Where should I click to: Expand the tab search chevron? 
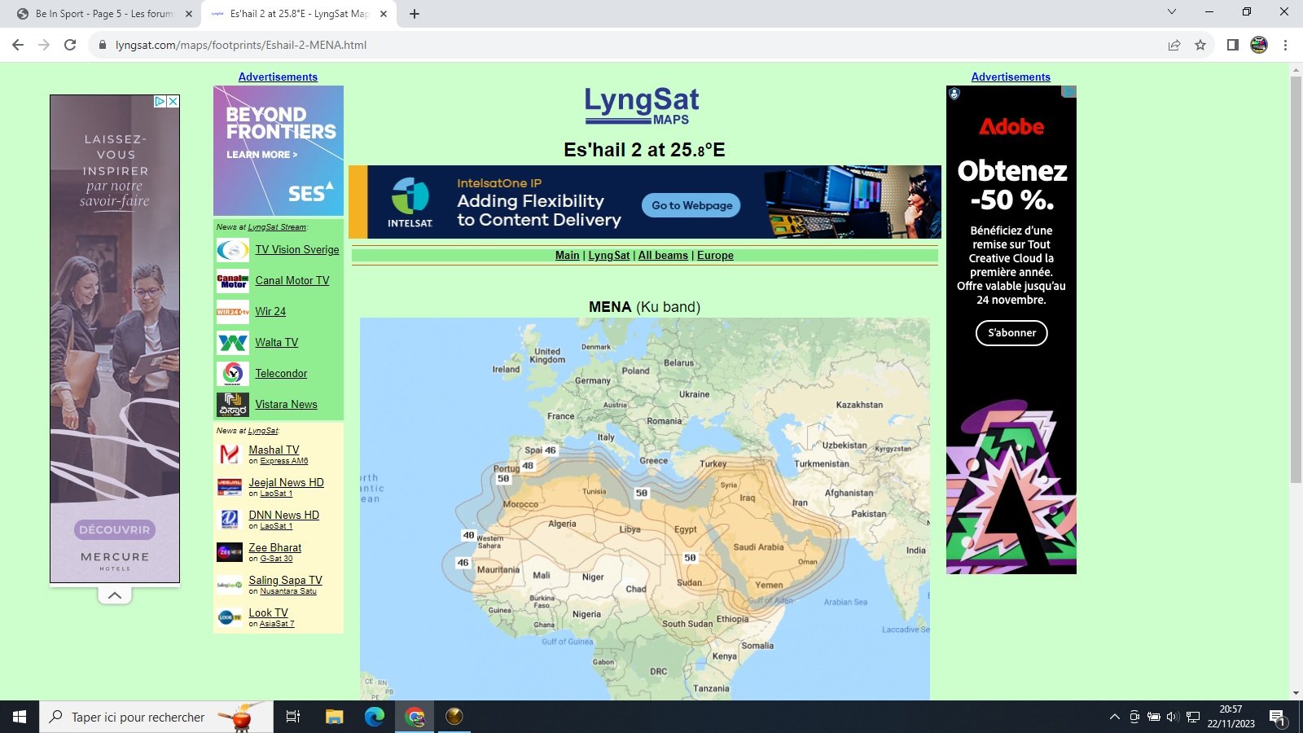tap(1171, 12)
